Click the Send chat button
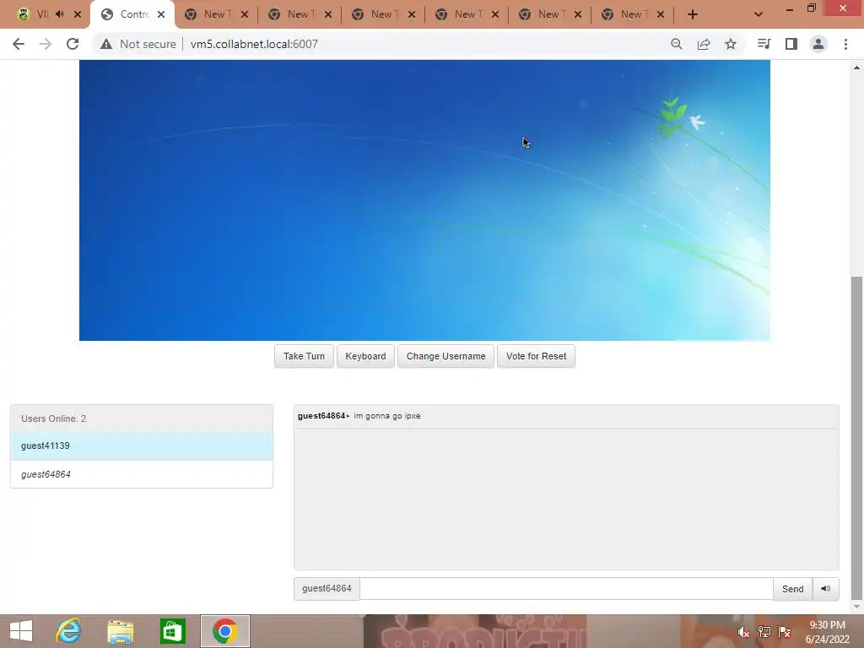The image size is (864, 648). pos(792,588)
